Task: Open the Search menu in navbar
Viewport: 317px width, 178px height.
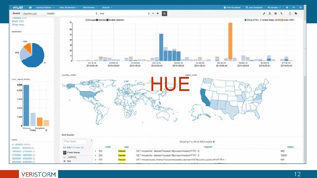Action: point(107,7)
